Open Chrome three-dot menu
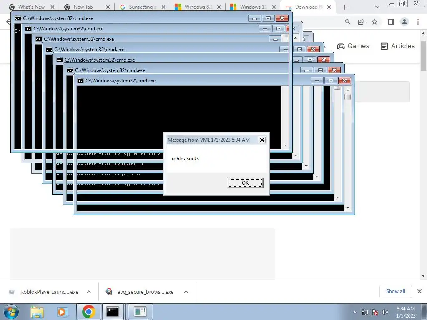Image resolution: width=427 pixels, height=320 pixels. 418,22
